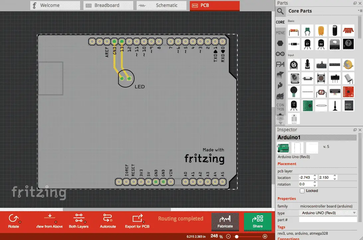The height and width of the screenshot is (240, 363).
Task: Open the Core Parts bin options menu
Action: click(x=360, y=11)
